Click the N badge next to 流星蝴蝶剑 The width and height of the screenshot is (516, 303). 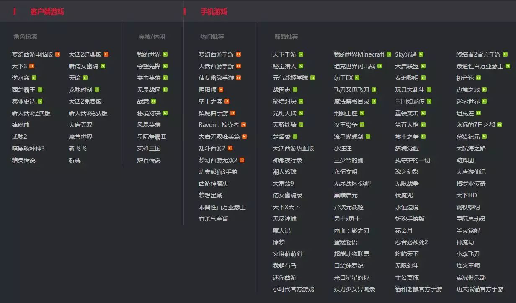click(368, 137)
